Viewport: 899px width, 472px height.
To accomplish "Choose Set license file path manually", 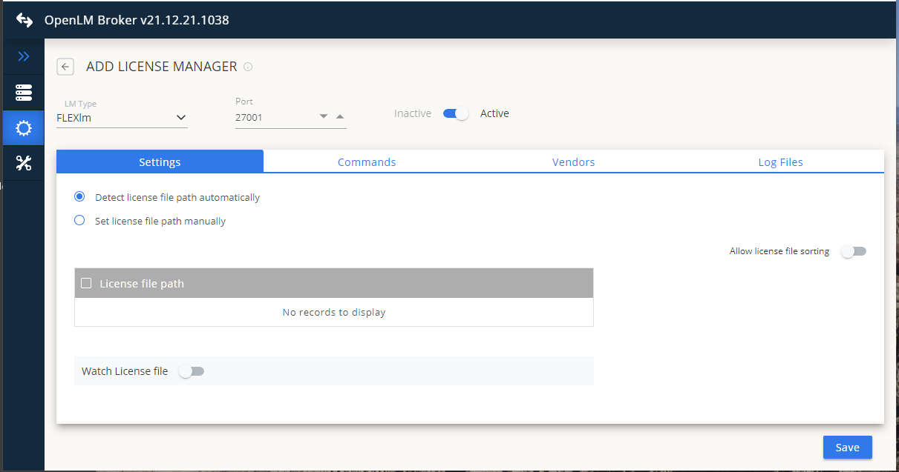I will (79, 221).
